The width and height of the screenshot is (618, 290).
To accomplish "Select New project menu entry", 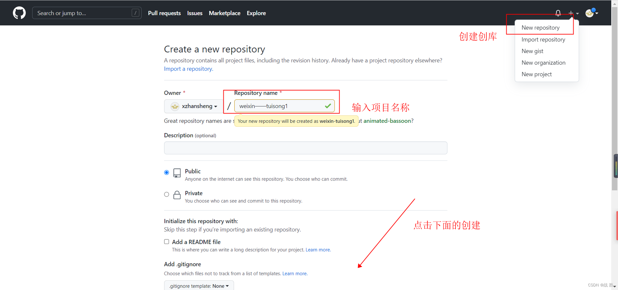I will pyautogui.click(x=537, y=74).
